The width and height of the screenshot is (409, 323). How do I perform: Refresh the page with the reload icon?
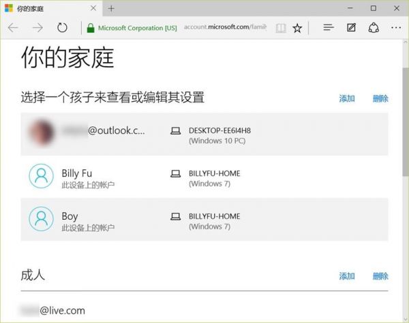pyautogui.click(x=62, y=28)
